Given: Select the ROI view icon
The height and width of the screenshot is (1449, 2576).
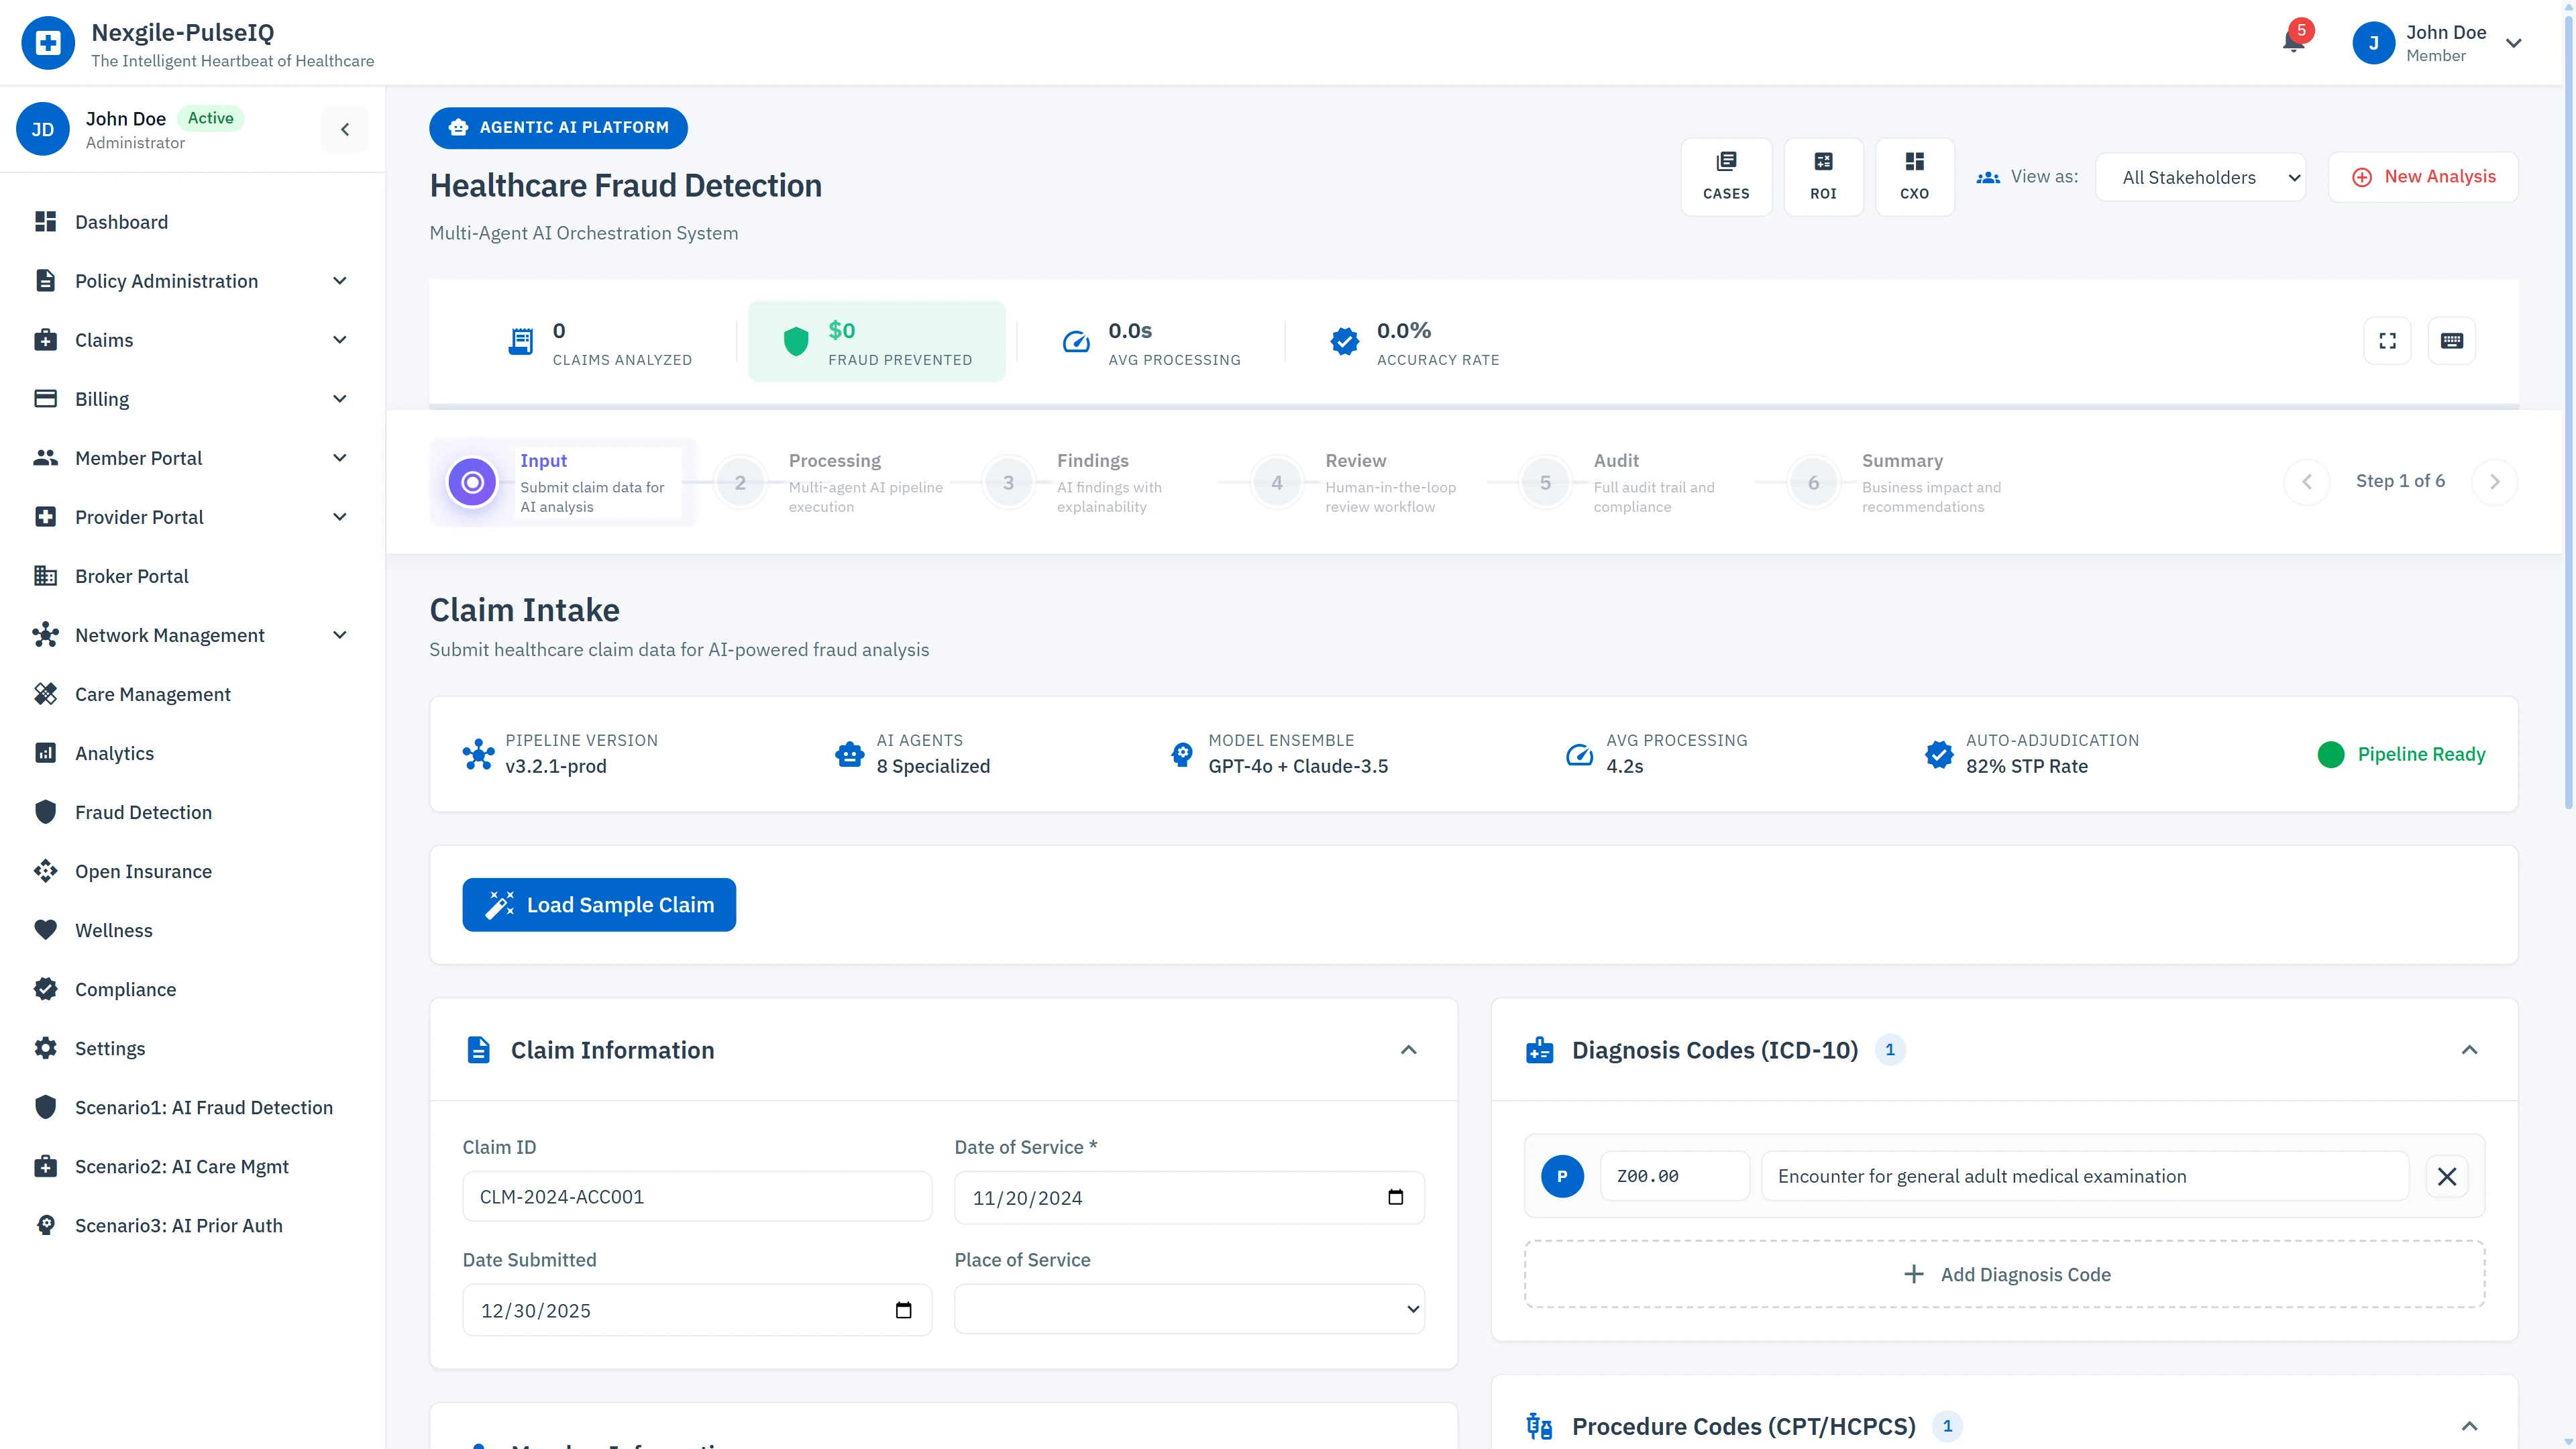Looking at the screenshot, I should pyautogui.click(x=1823, y=176).
